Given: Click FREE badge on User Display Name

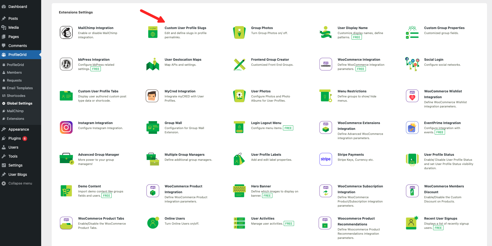Looking at the screenshot, I should pyautogui.click(x=356, y=37).
